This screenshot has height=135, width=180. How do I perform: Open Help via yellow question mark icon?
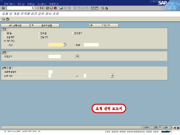click(x=102, y=8)
